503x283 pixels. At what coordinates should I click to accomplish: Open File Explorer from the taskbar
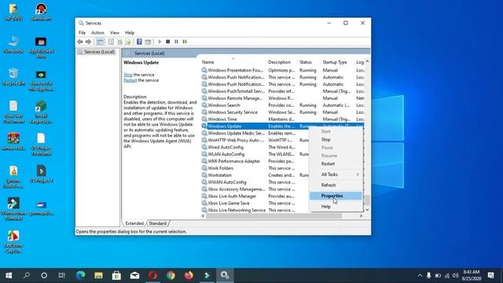(x=98, y=275)
